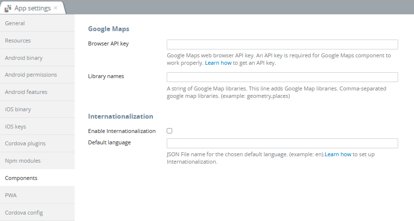The height and width of the screenshot is (221, 414).
Task: Open Cordova config section
Action: pyautogui.click(x=37, y=212)
